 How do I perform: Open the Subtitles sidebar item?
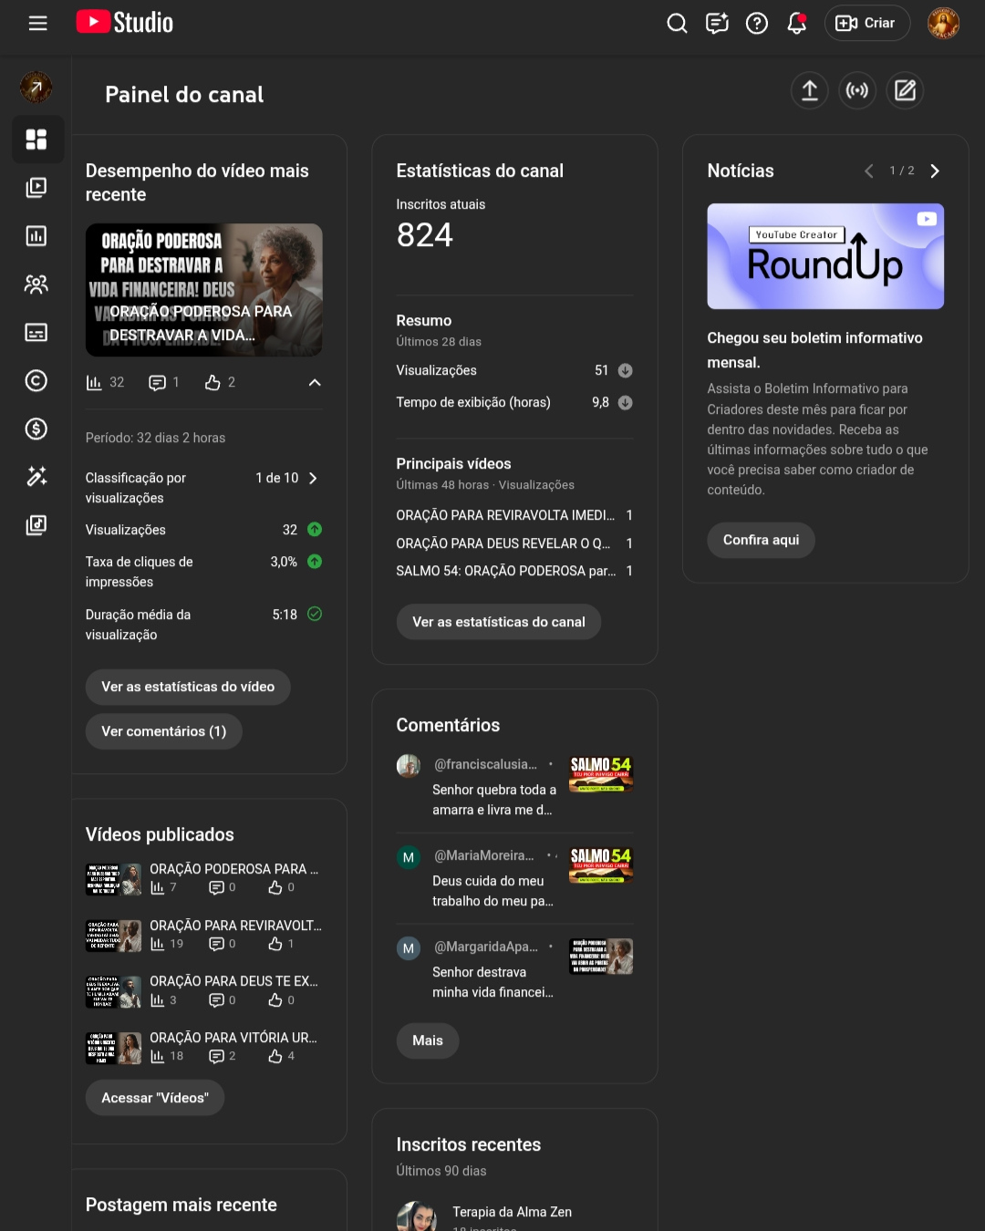coord(36,333)
